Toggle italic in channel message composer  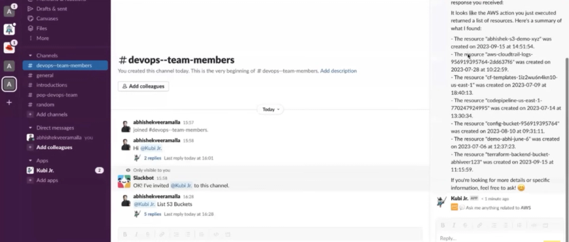pos(136,234)
